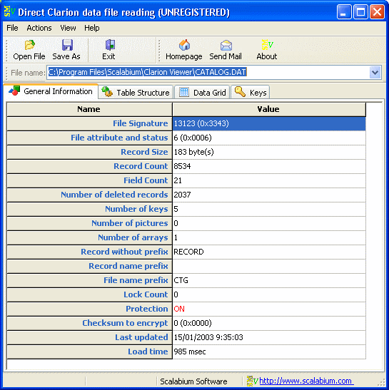Click the Data Grid tab grid icon
Screen dimensions: 389x390
184,92
